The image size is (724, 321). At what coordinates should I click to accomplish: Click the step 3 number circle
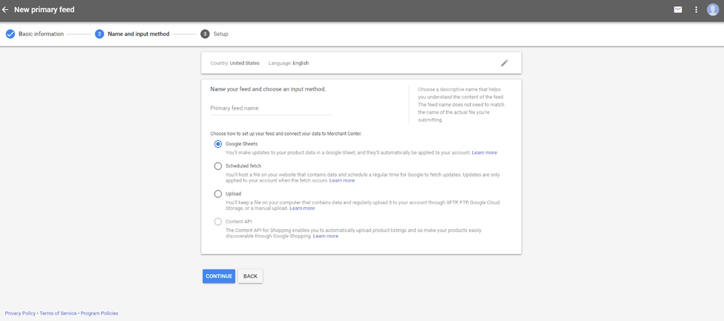tap(205, 34)
